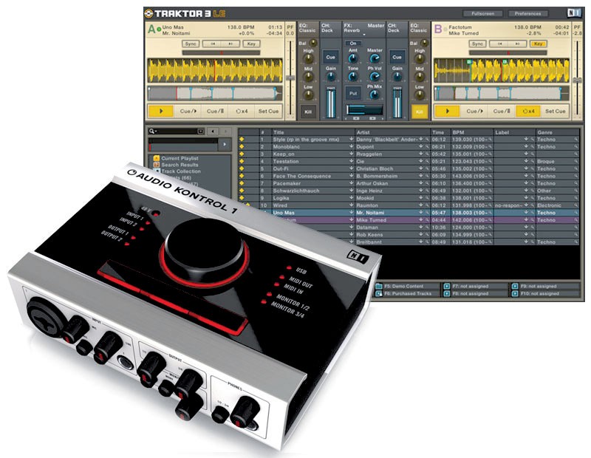Open the search box options dropdown

[200, 131]
